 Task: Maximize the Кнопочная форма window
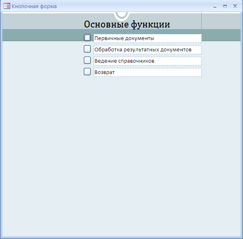[225, 6]
